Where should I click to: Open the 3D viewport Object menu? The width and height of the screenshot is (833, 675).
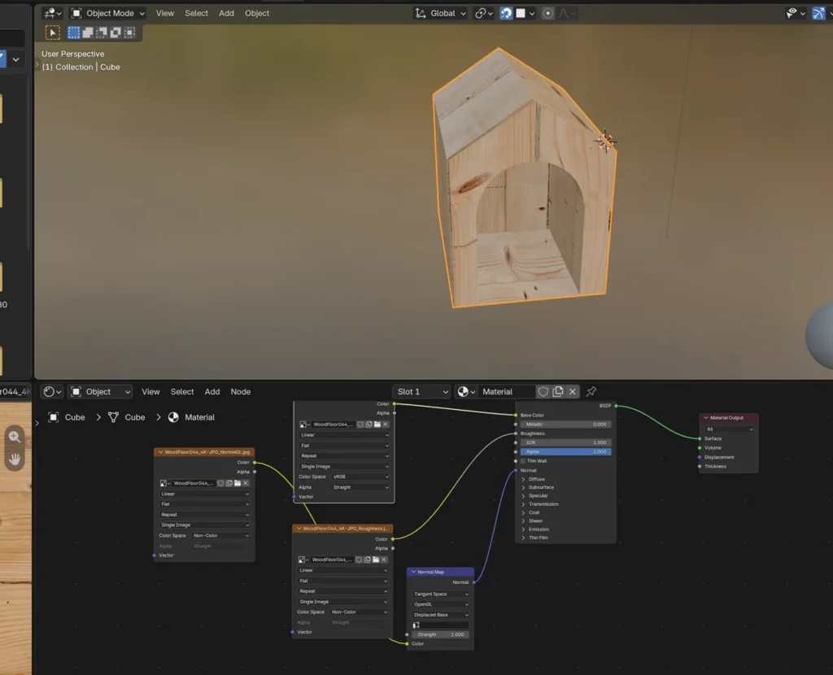pyautogui.click(x=257, y=13)
